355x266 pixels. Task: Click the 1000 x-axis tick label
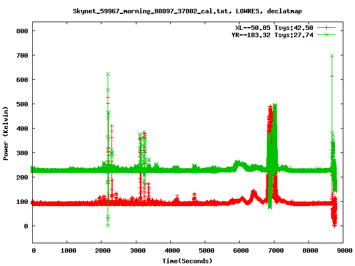click(x=68, y=250)
